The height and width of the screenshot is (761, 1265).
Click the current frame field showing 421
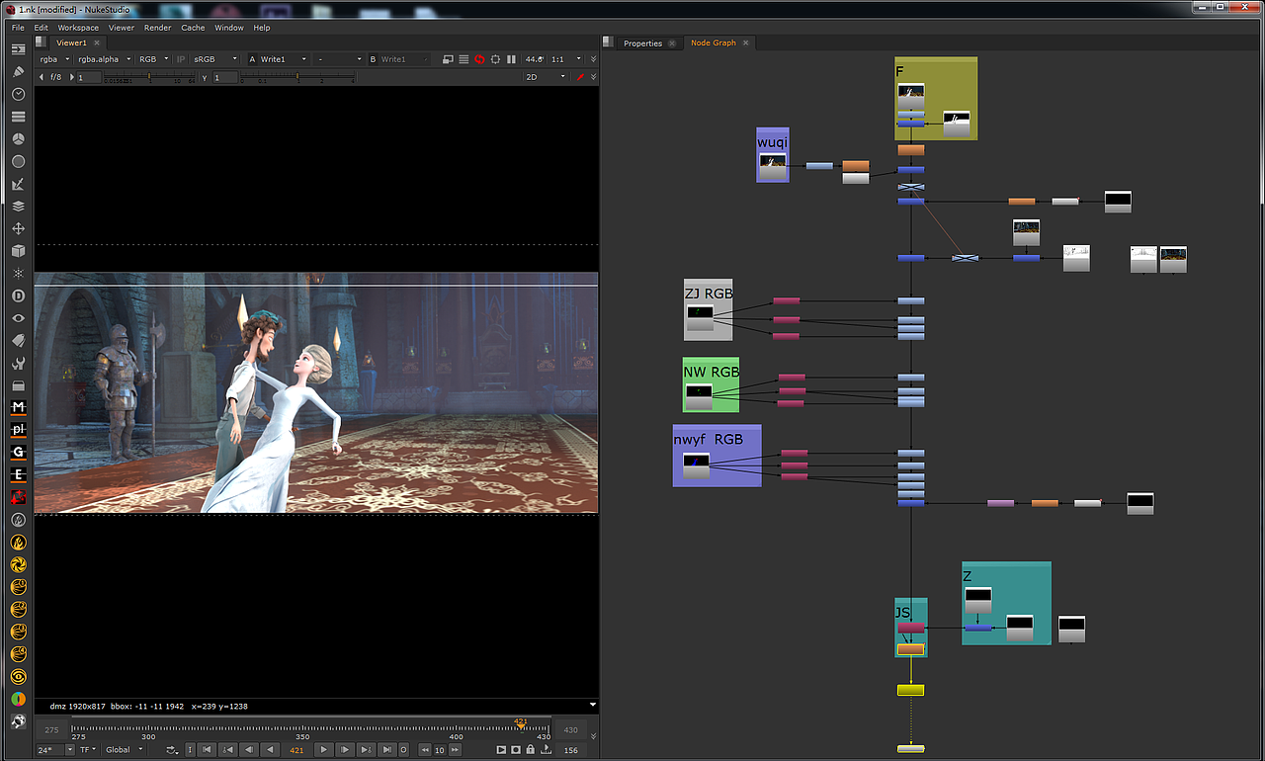296,750
